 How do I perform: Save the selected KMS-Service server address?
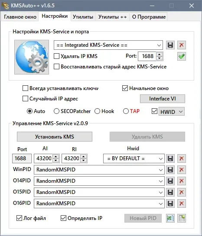[170, 45]
